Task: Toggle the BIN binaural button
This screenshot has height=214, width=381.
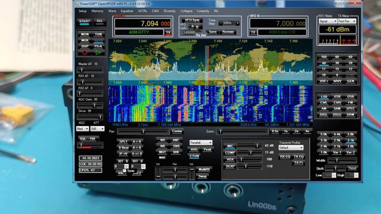Action: [176, 152]
